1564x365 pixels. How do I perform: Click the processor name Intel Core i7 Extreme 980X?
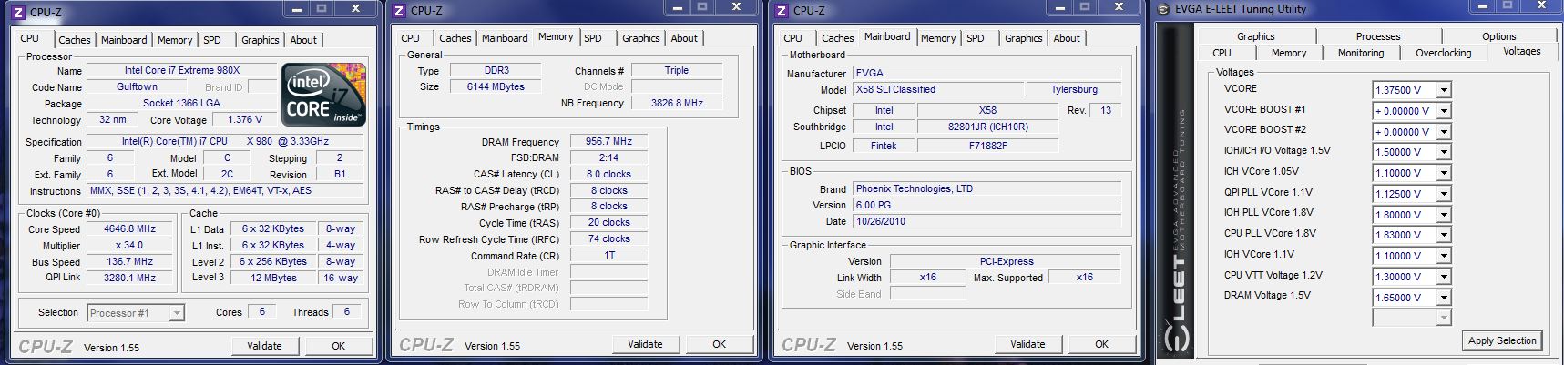[182, 70]
